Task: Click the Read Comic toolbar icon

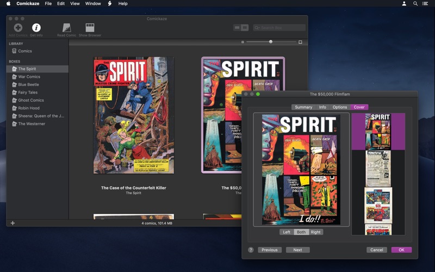Action: (66, 28)
